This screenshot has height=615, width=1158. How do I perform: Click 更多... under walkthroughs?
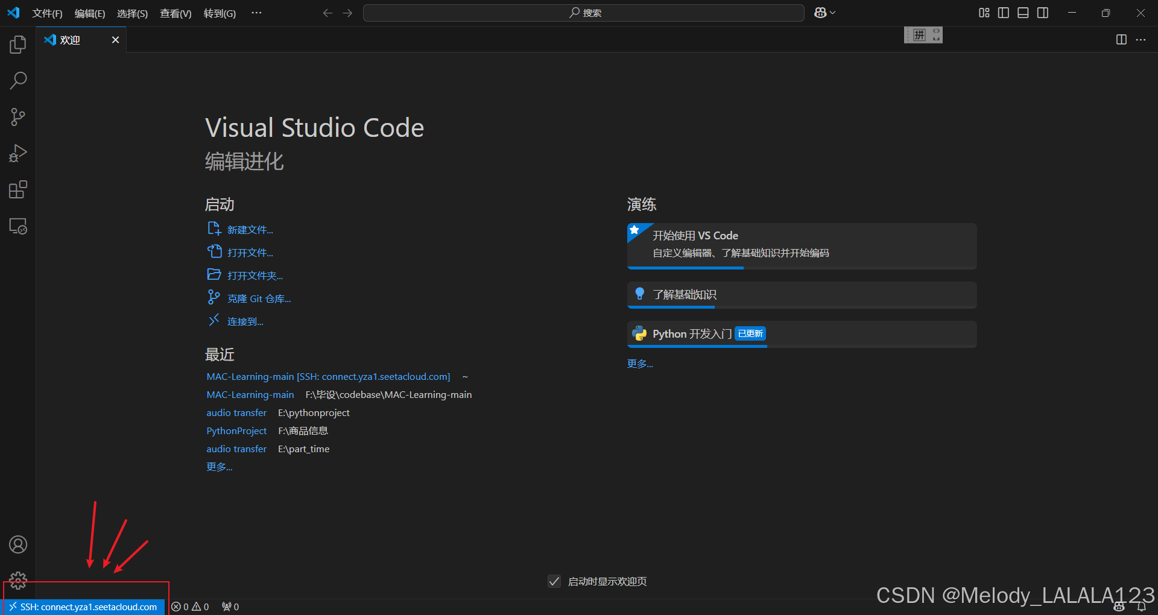pyautogui.click(x=640, y=364)
